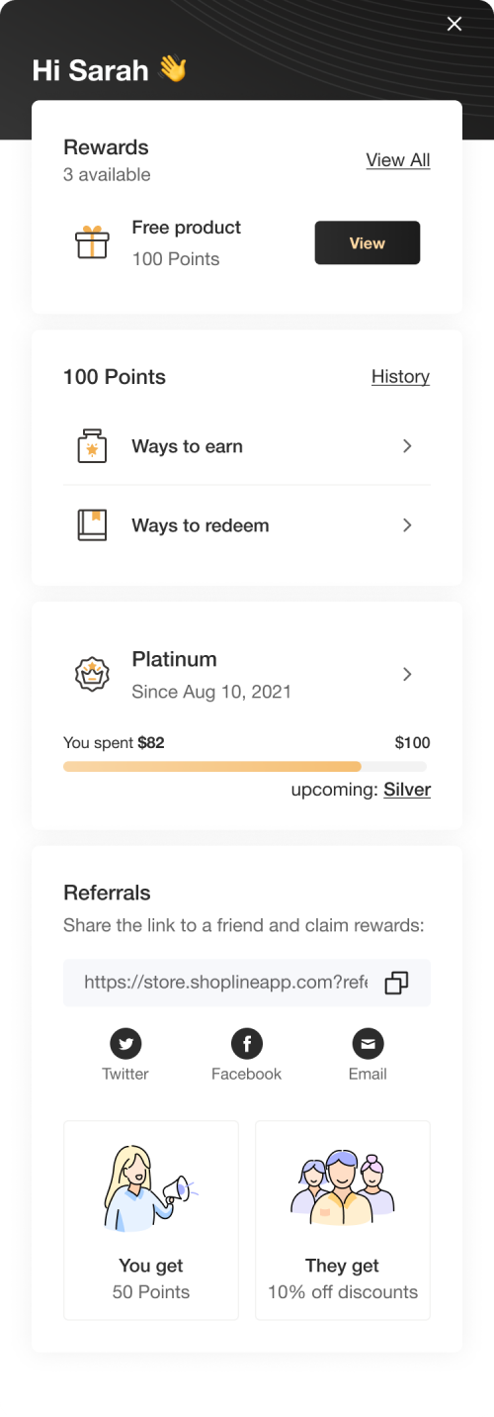The image size is (494, 1417).
Task: Expand Ways to earn with its chevron
Action: point(407,446)
